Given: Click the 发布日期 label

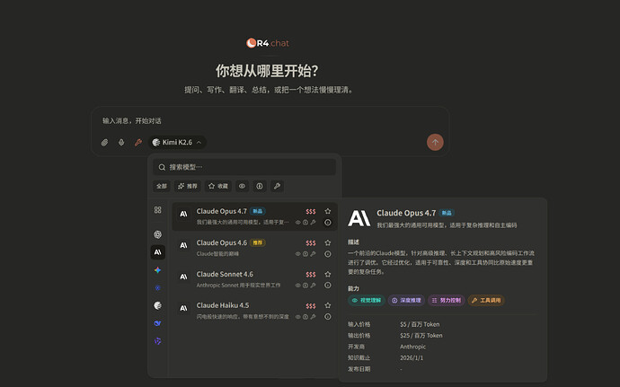Looking at the screenshot, I should [359, 369].
